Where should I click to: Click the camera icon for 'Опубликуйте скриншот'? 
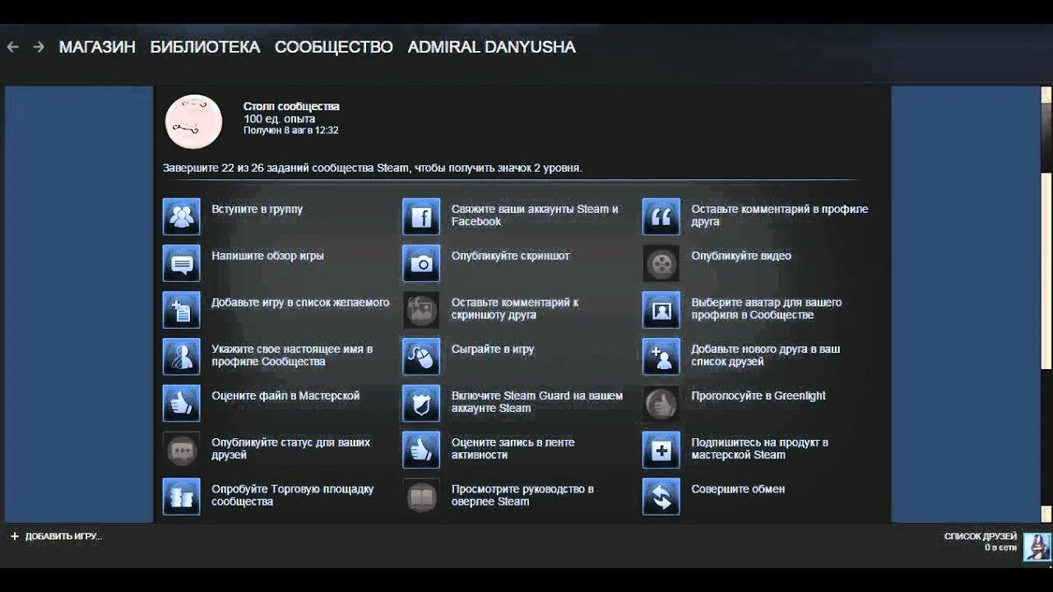421,263
